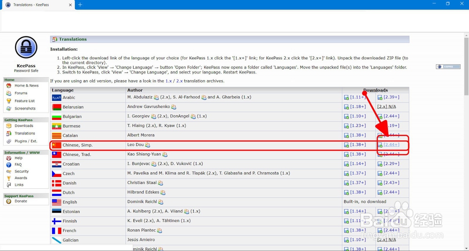Open the 2.x translation archive link
The width and height of the screenshot is (469, 251).
coord(179,81)
